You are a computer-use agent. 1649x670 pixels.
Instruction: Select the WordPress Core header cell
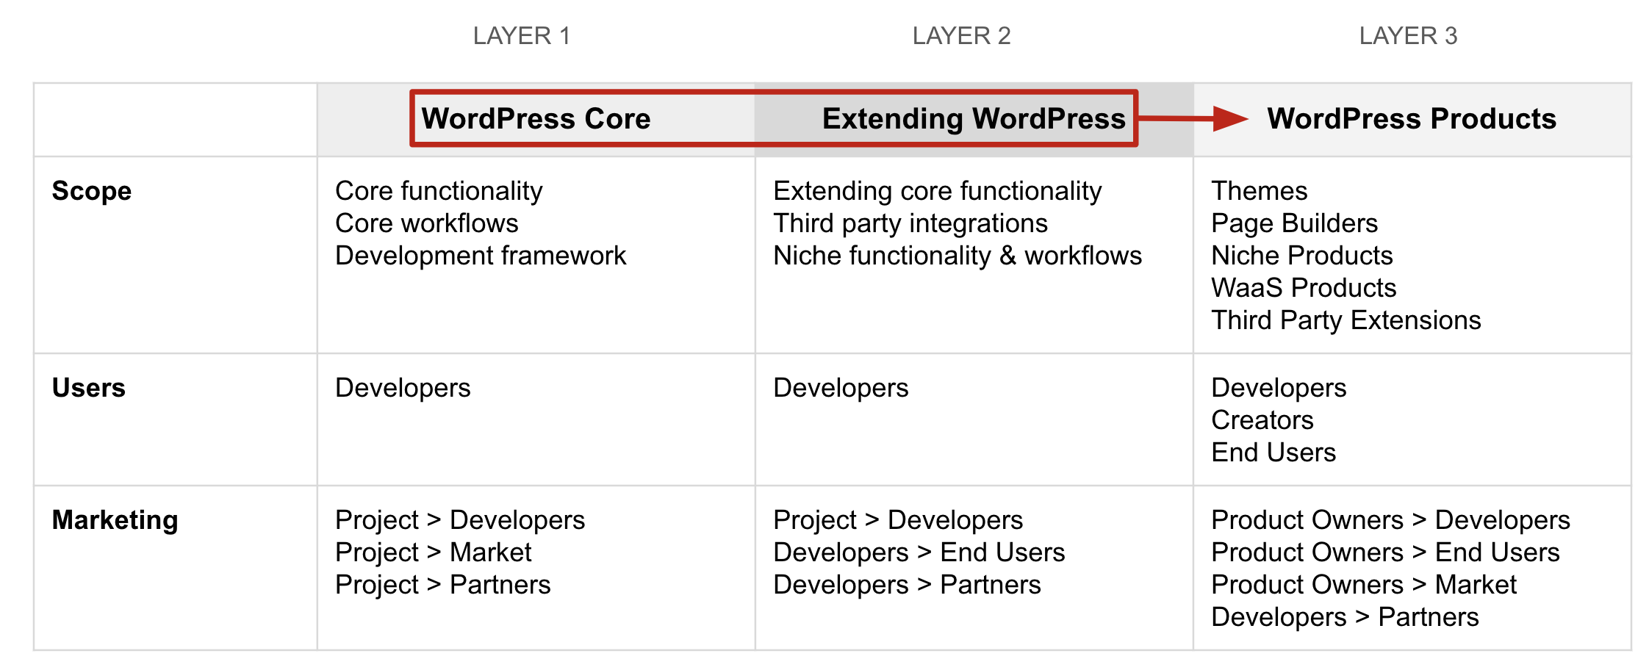click(536, 118)
